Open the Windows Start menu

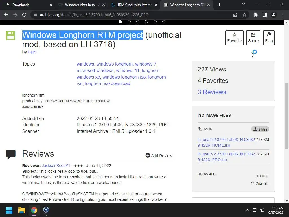pyautogui.click(x=9, y=210)
